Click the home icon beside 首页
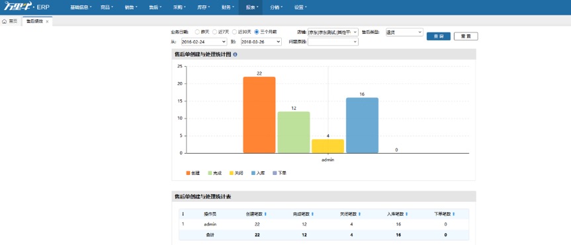The width and height of the screenshot is (571, 245). click(5, 21)
